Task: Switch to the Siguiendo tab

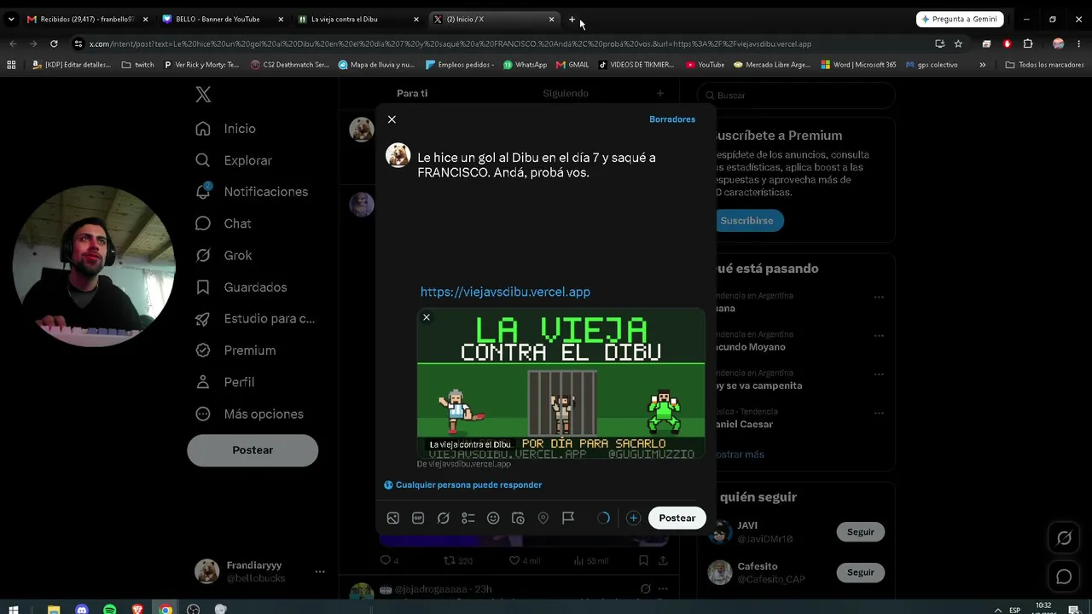Action: point(566,94)
